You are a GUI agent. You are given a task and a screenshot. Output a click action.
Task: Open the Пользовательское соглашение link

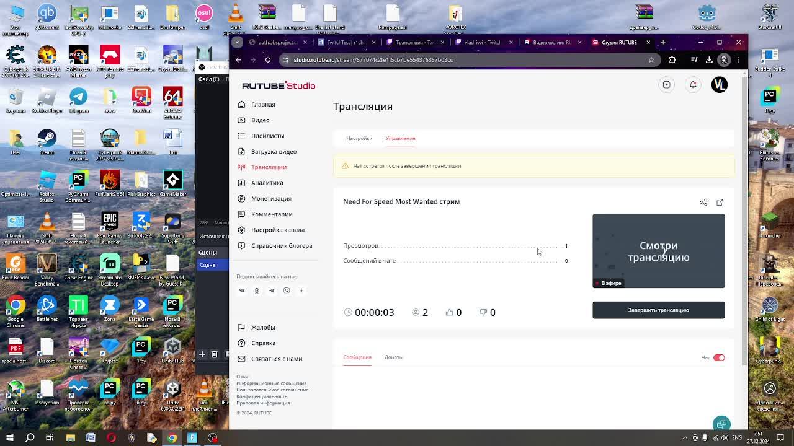pos(272,390)
